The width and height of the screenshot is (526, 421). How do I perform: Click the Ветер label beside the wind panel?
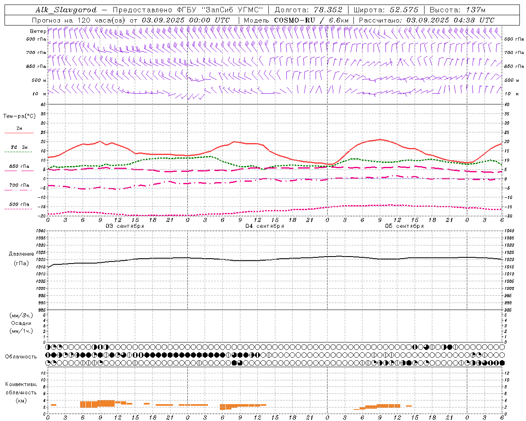tap(38, 31)
